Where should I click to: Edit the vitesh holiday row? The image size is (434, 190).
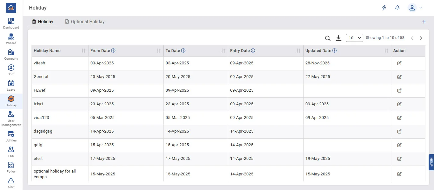click(399, 63)
